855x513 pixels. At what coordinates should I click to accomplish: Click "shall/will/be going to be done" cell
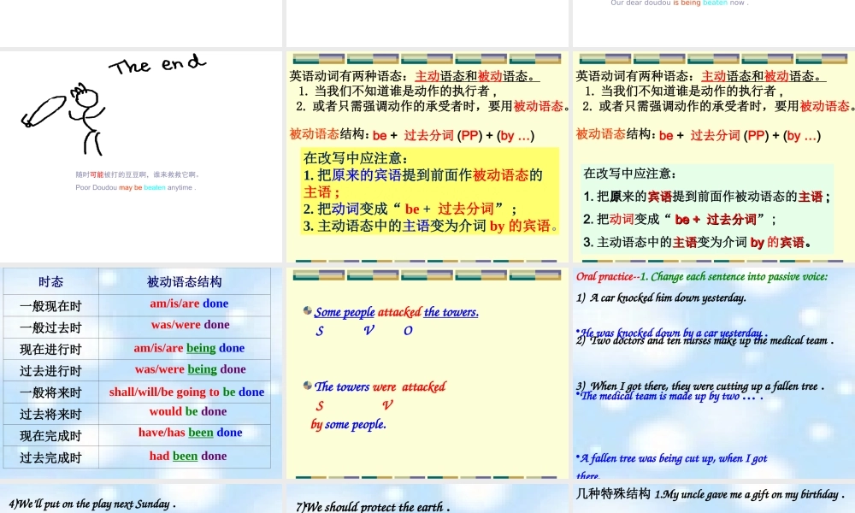point(186,392)
